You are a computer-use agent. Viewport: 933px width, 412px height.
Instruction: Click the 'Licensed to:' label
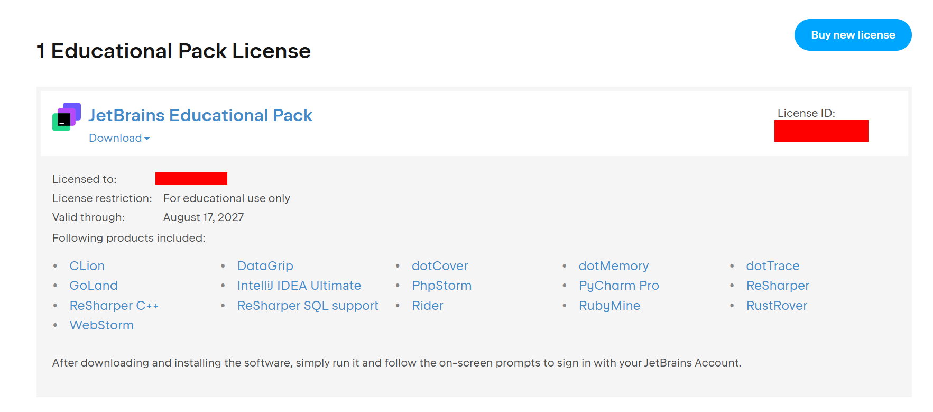85,179
